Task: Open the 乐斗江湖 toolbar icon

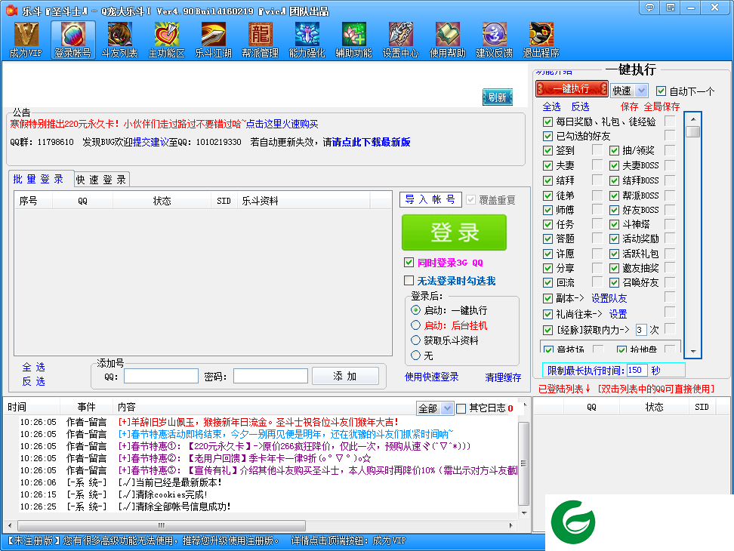Action: pyautogui.click(x=213, y=40)
